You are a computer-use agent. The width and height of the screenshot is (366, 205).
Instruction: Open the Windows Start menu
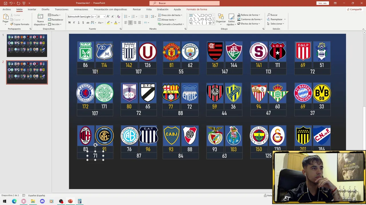coord(5,201)
